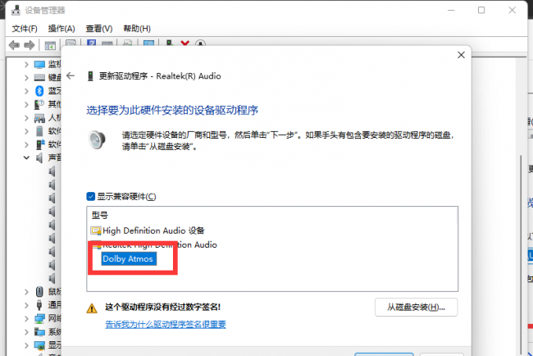Toggle the 显示兼容硬件 checkbox

tap(91, 196)
